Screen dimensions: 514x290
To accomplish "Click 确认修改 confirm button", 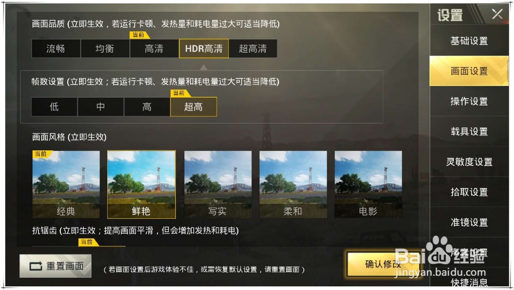I will [x=383, y=264].
